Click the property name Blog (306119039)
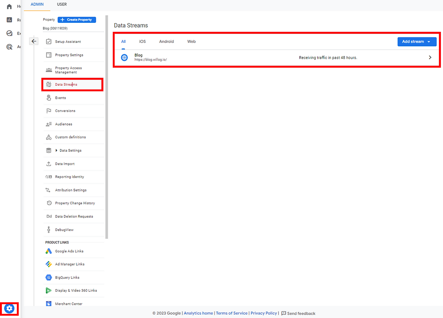 (x=55, y=28)
